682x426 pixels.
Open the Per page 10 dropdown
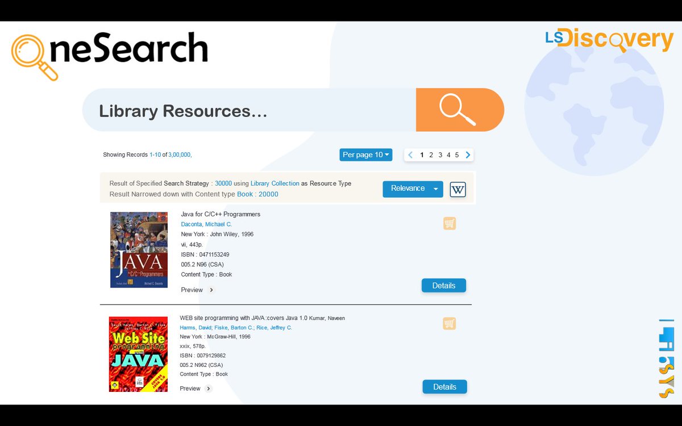point(366,154)
